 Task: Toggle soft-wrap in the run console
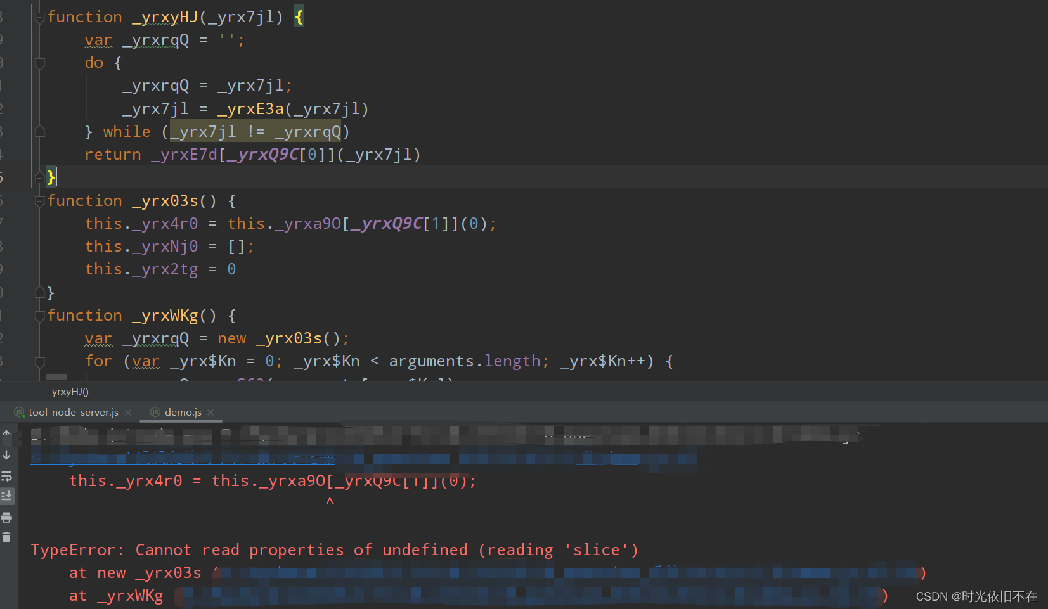pyautogui.click(x=6, y=475)
